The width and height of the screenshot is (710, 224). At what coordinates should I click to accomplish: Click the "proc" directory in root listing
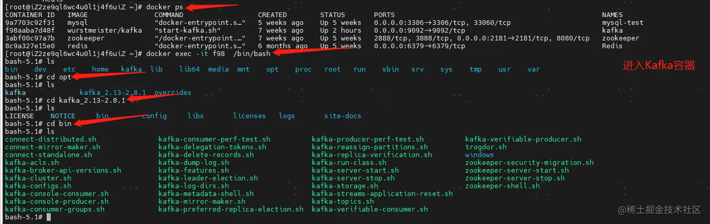click(x=303, y=69)
